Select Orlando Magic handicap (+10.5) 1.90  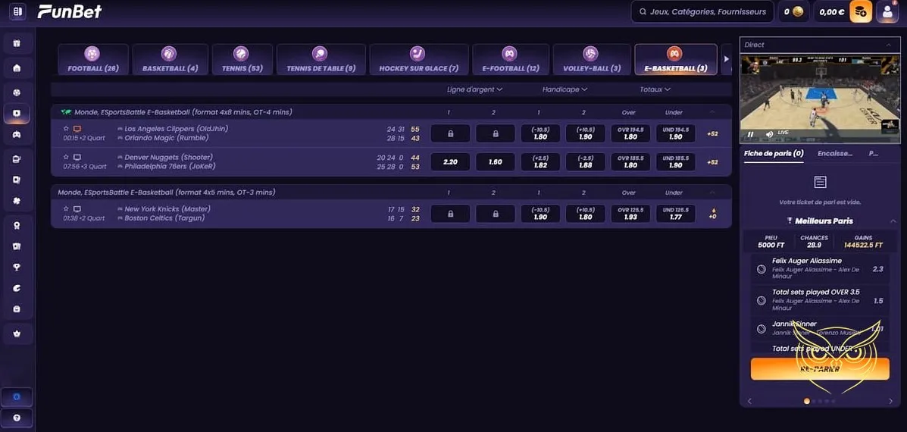(586, 133)
